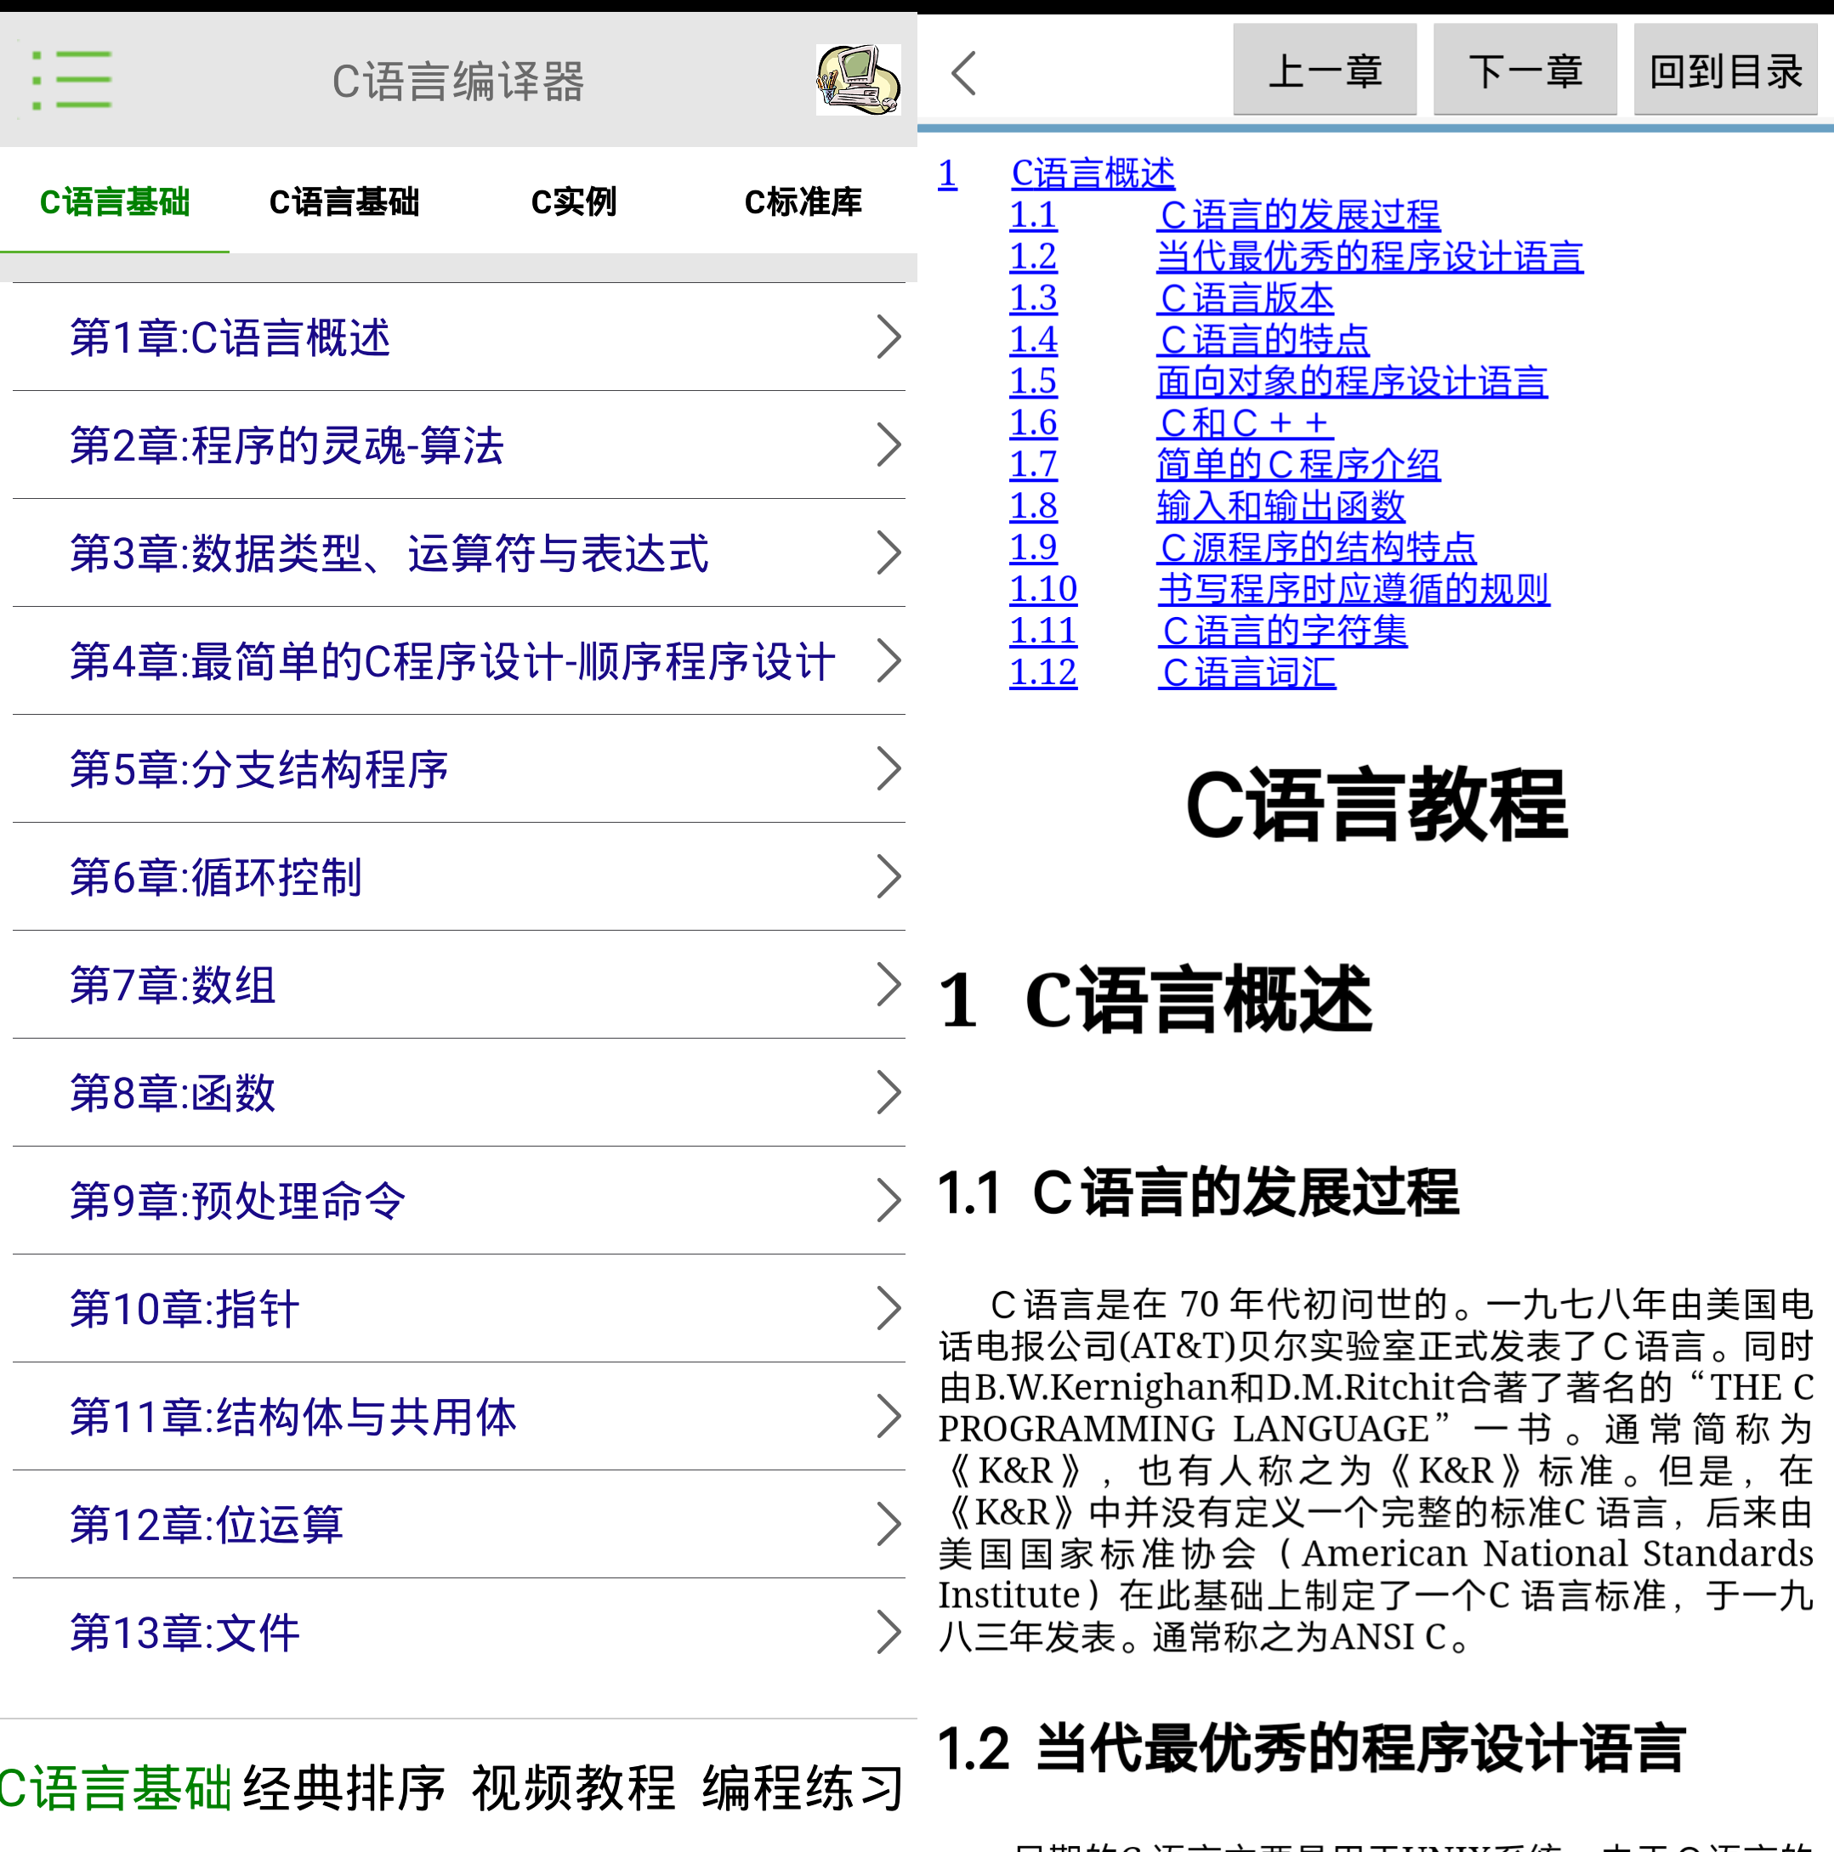
Task: Follow link 简单的Ｃ程序介绍
Action: 1298,464
